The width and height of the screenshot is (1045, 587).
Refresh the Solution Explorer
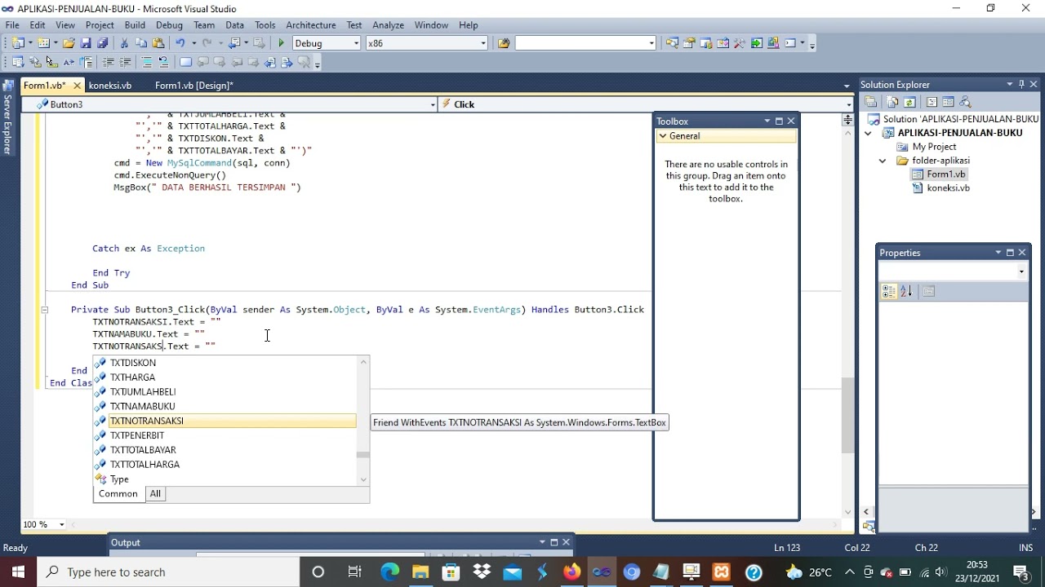coord(909,102)
